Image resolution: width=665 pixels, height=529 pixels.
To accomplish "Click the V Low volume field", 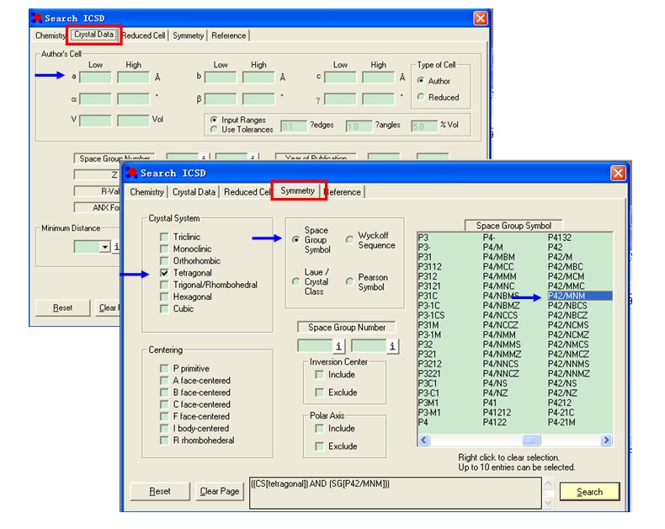I will (95, 120).
